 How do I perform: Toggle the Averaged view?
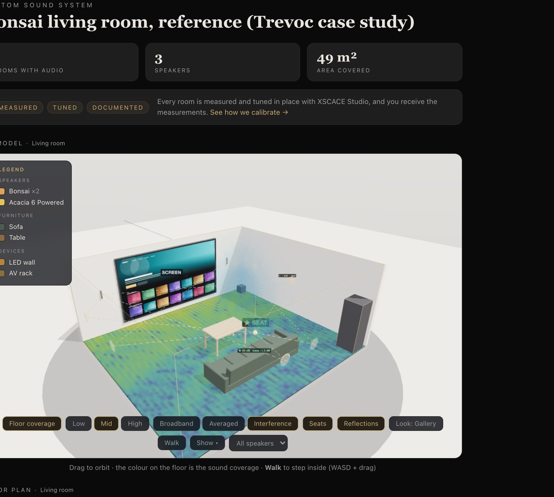click(x=223, y=424)
